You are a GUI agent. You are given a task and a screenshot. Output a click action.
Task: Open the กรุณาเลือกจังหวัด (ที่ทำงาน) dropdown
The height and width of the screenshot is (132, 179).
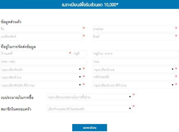pos(41,85)
